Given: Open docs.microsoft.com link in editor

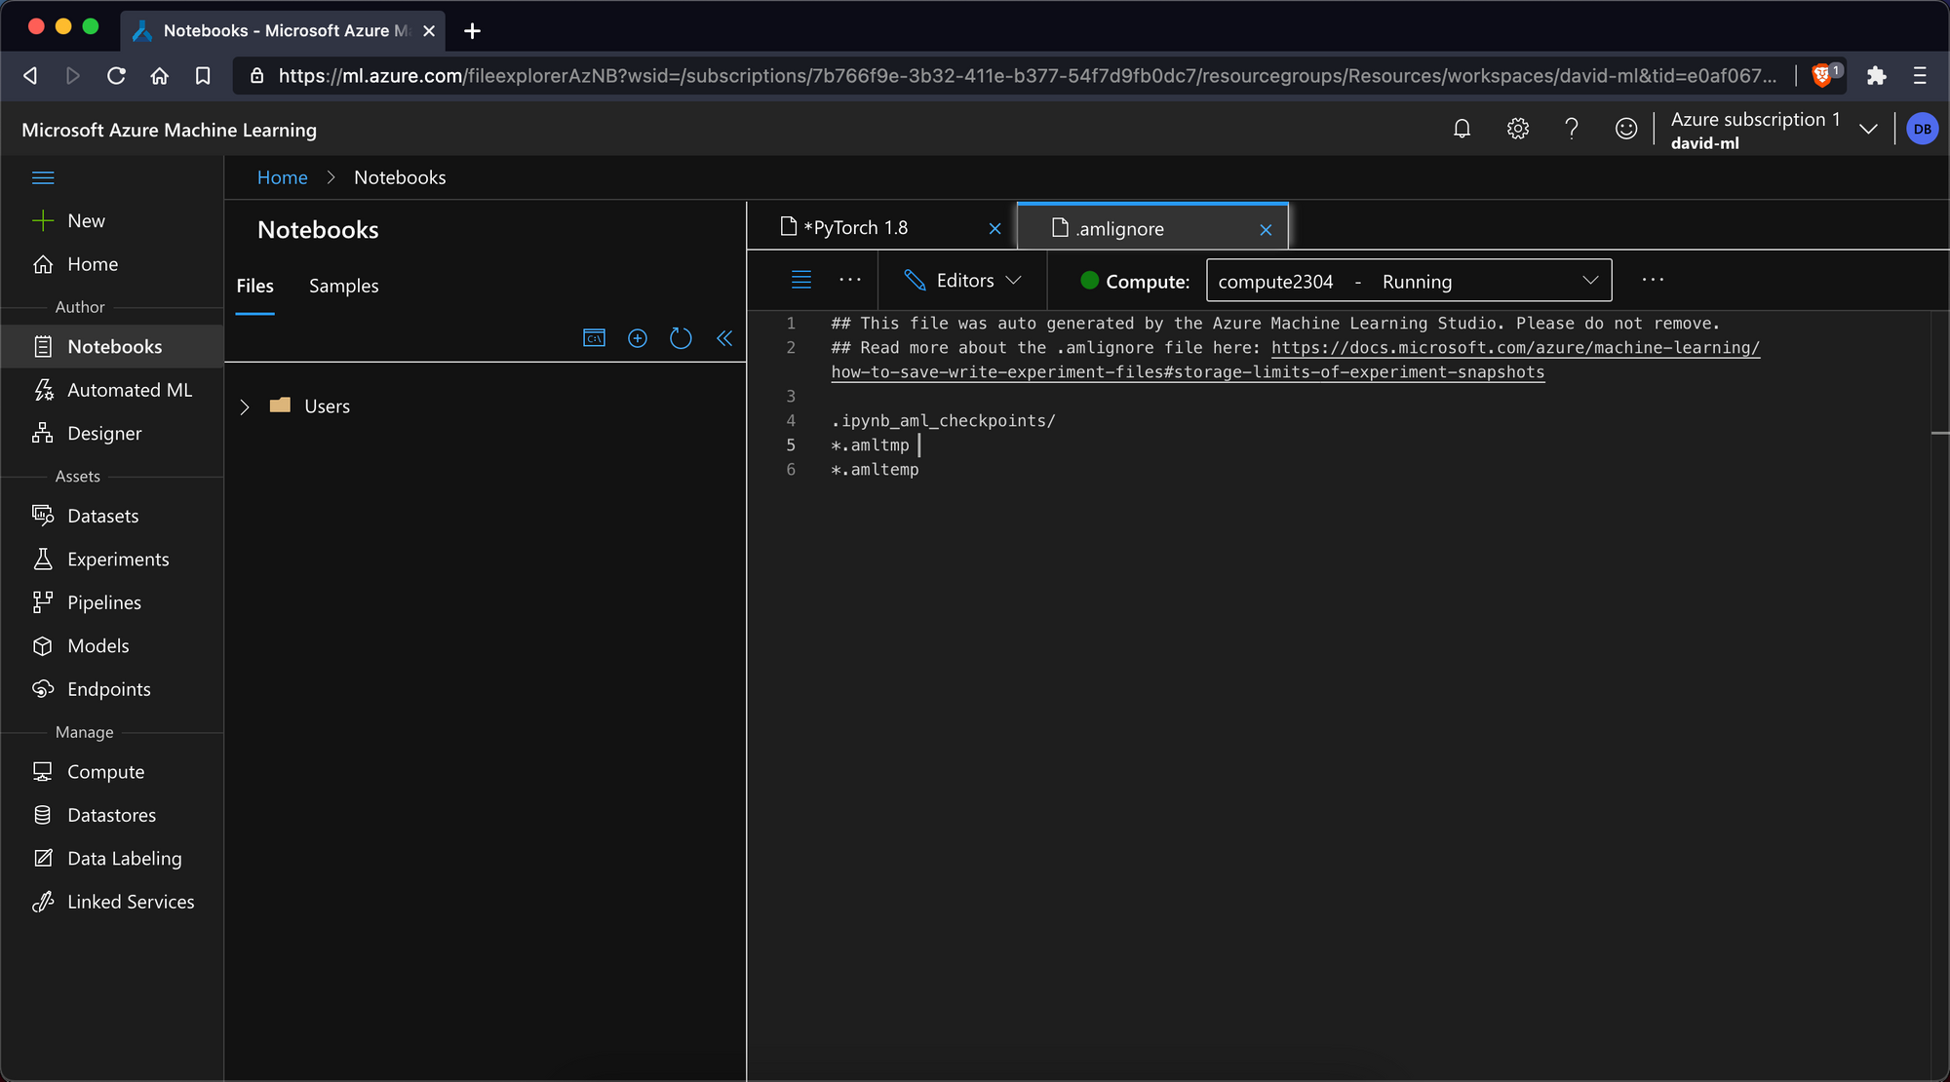Looking at the screenshot, I should coord(1514,348).
